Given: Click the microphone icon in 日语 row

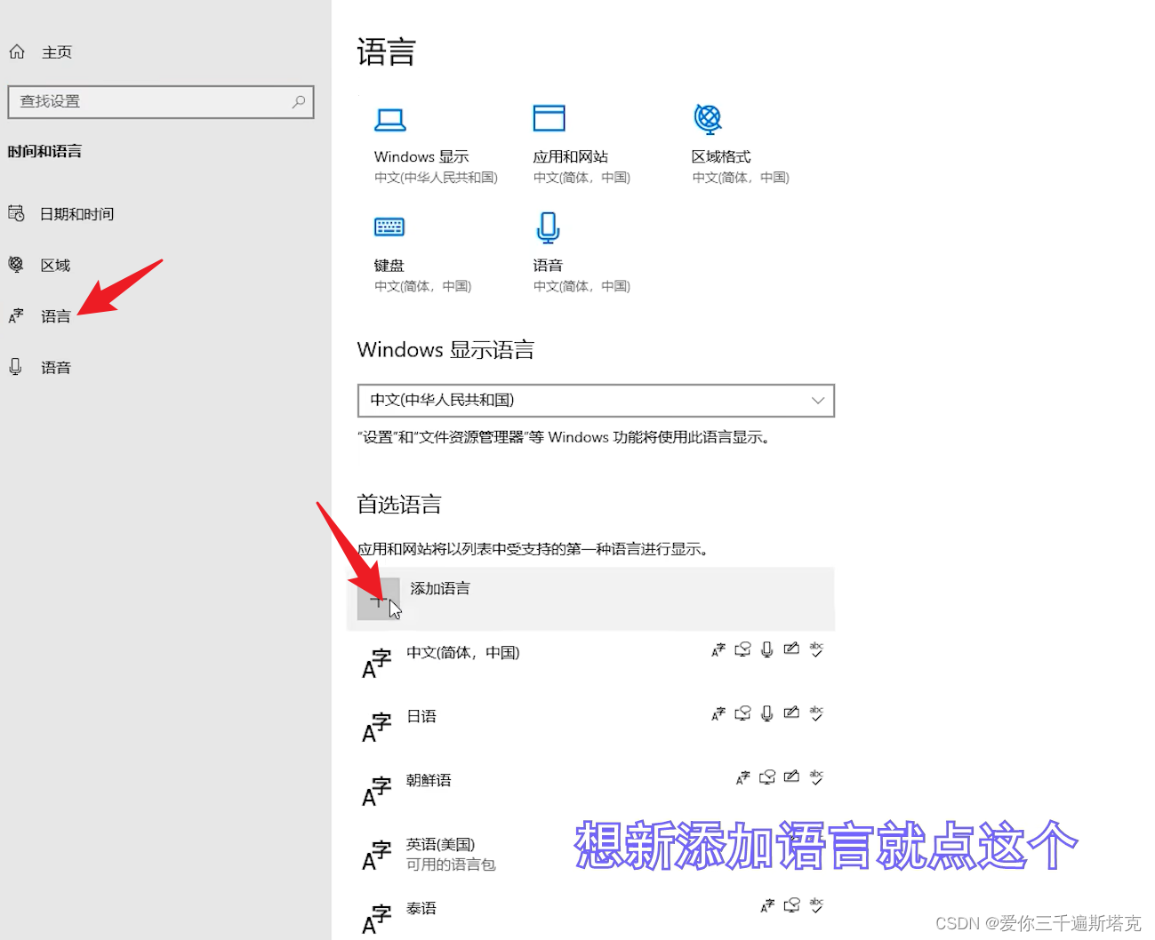Looking at the screenshot, I should 767,713.
